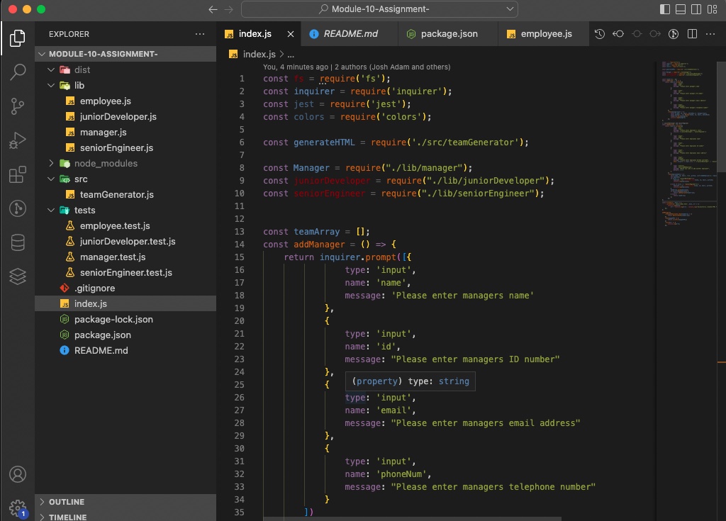The width and height of the screenshot is (726, 521).
Task: Open the Search view in activity bar
Action: (x=18, y=72)
